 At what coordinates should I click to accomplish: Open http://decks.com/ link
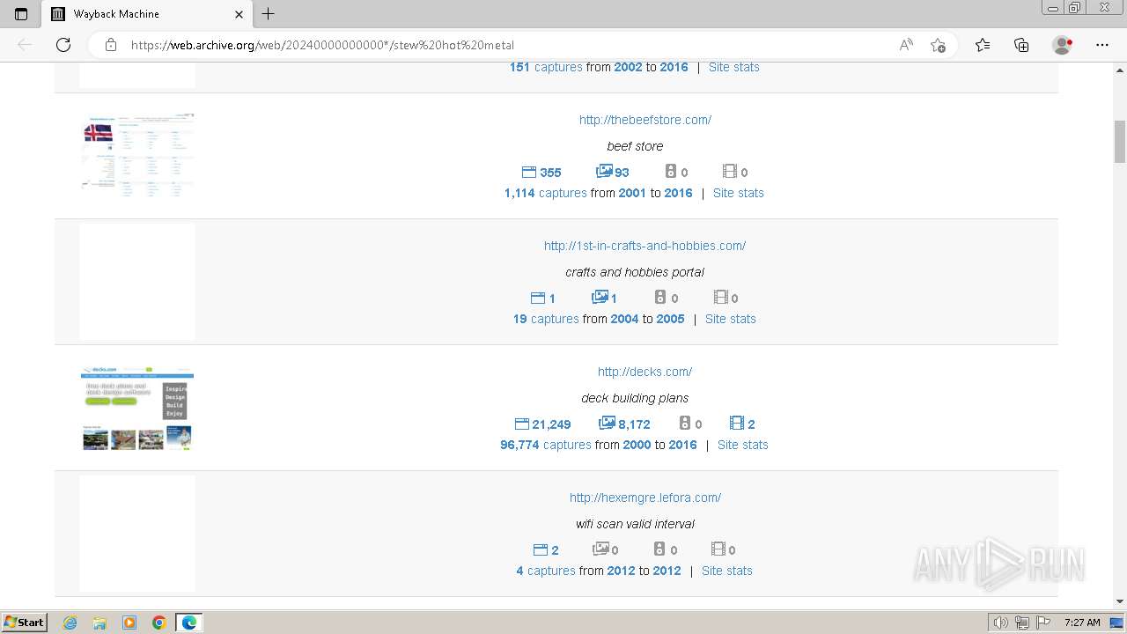[645, 372]
